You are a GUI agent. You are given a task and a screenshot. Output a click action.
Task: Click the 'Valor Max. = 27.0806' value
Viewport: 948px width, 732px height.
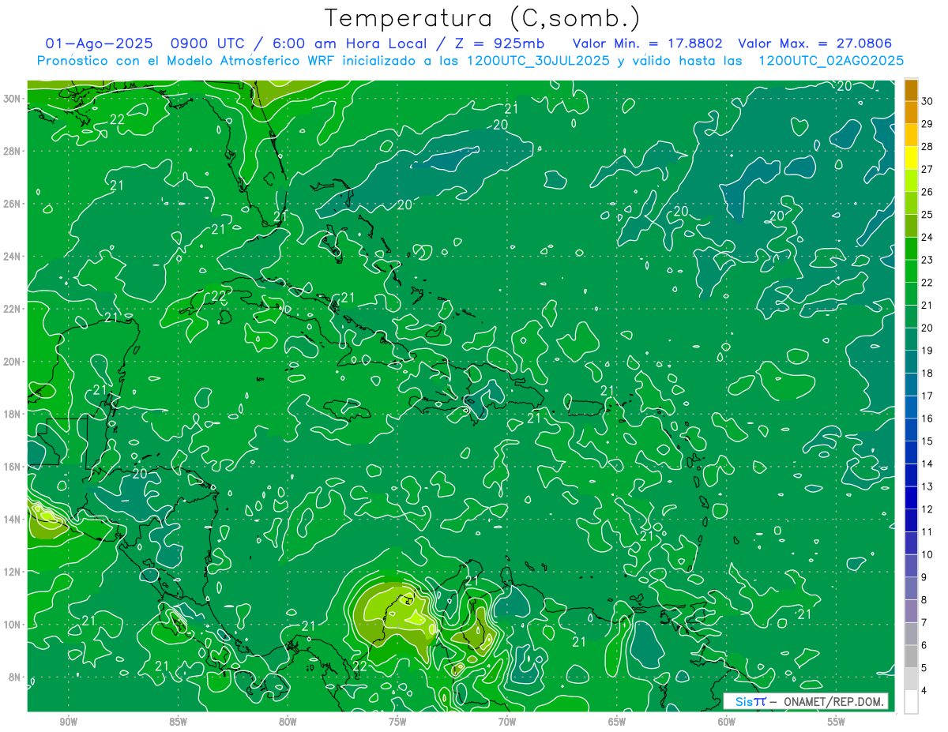point(815,44)
